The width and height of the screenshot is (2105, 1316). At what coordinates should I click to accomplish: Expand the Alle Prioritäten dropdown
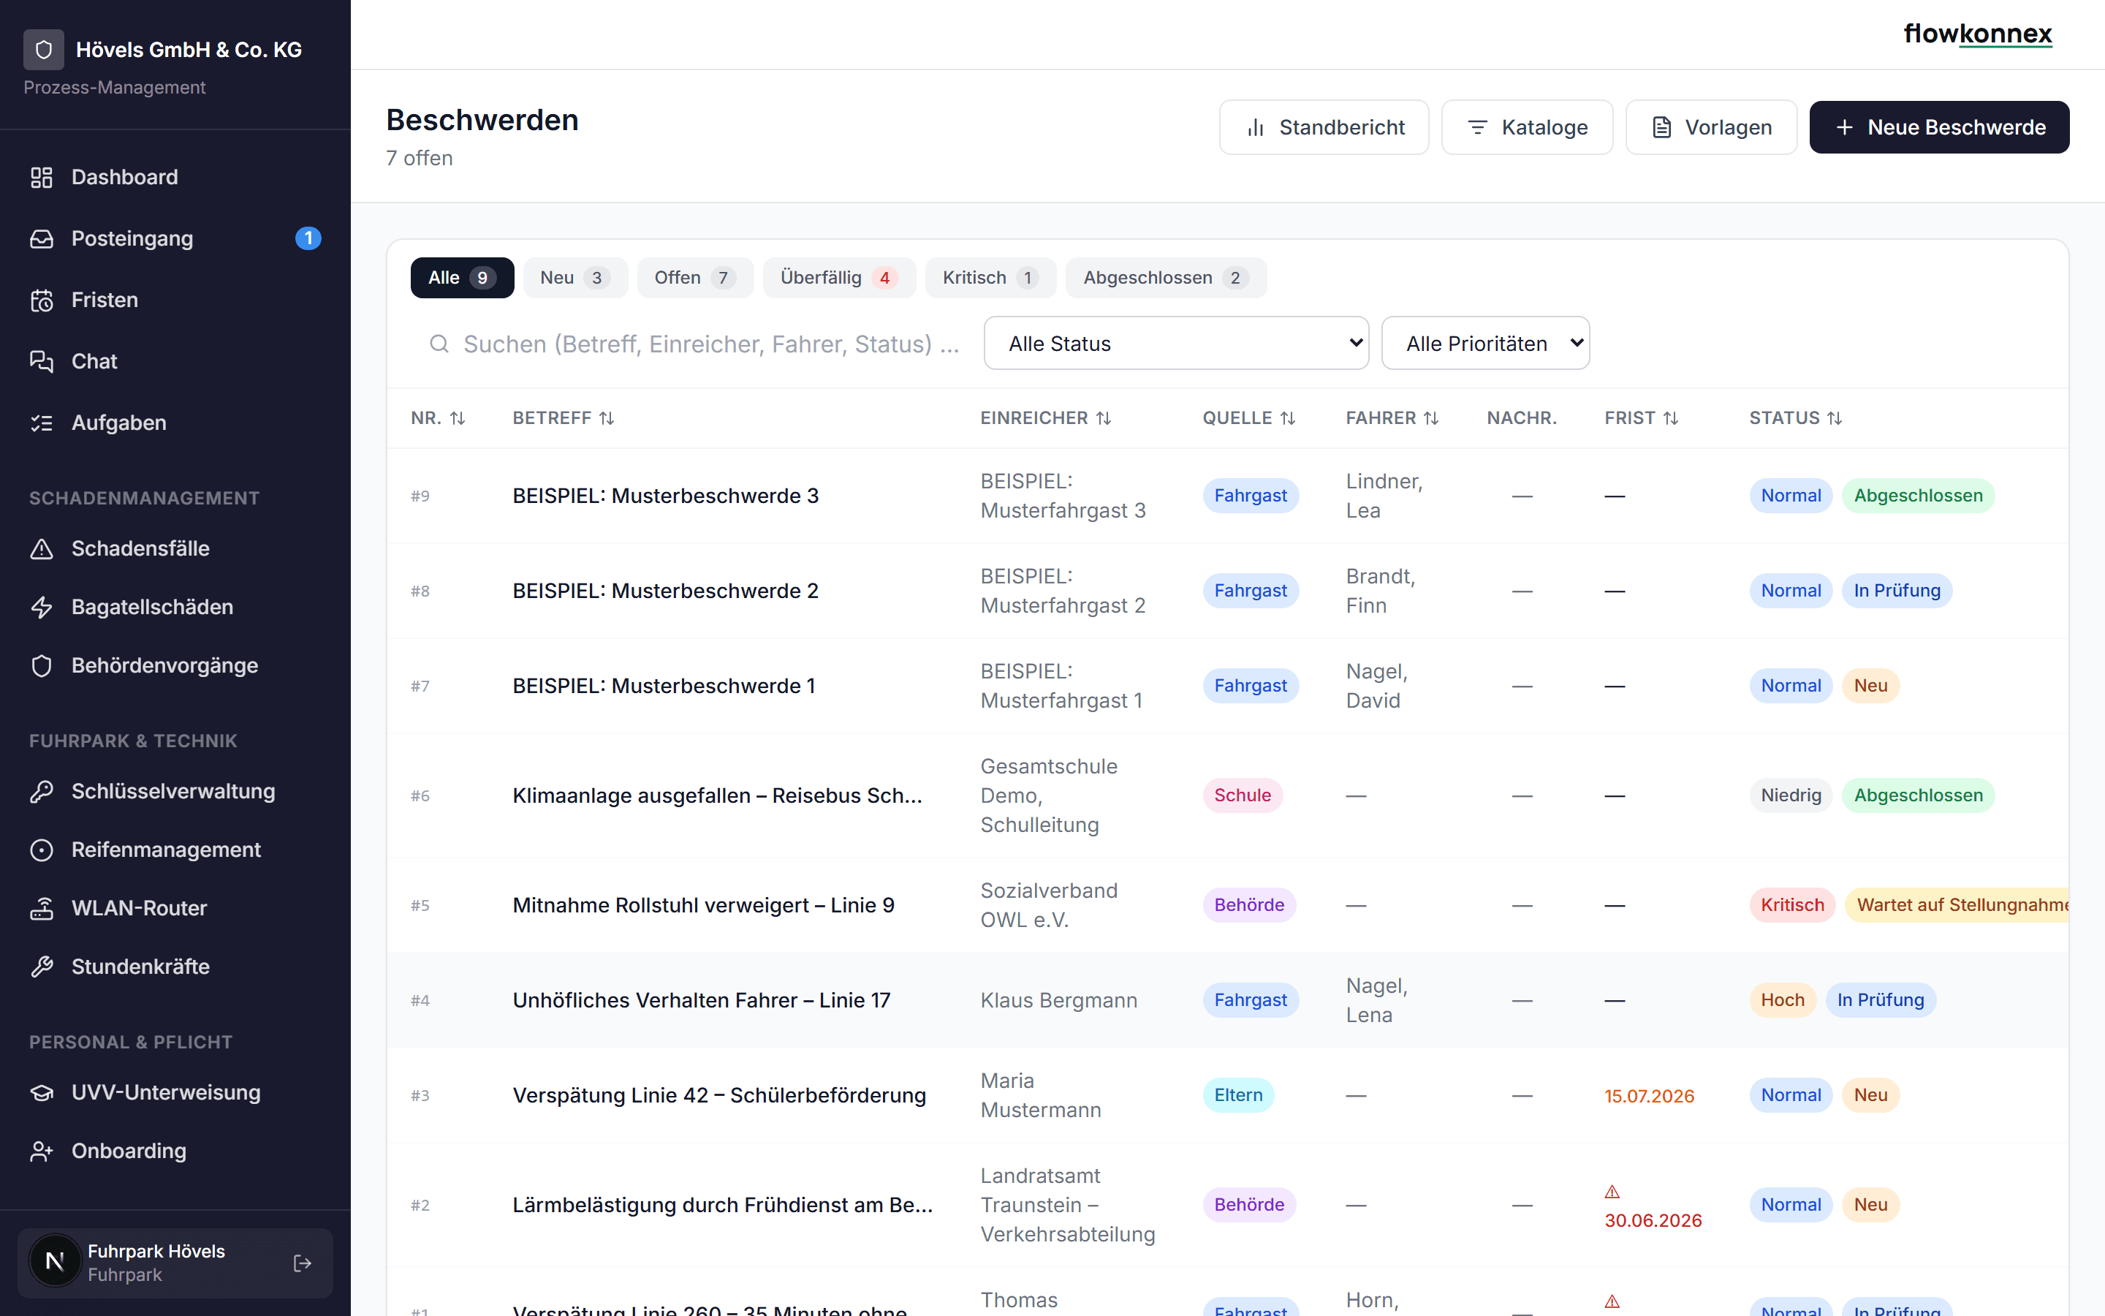point(1484,343)
